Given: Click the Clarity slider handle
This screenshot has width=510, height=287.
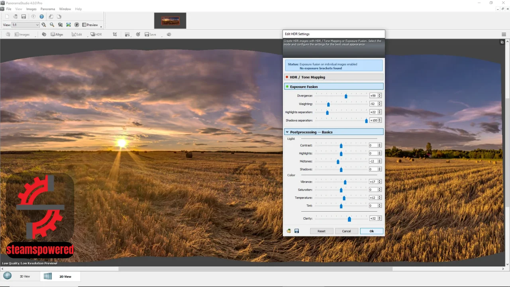Looking at the screenshot, I should (349, 219).
